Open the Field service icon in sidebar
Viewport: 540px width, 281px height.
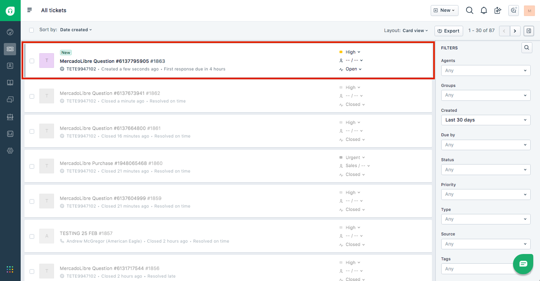click(x=10, y=117)
